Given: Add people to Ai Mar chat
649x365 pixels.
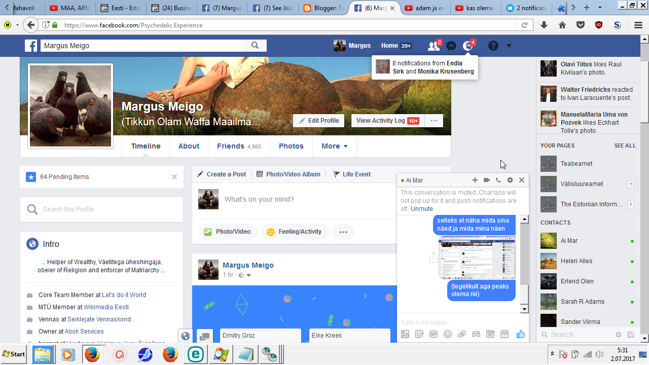Looking at the screenshot, I should (x=475, y=180).
